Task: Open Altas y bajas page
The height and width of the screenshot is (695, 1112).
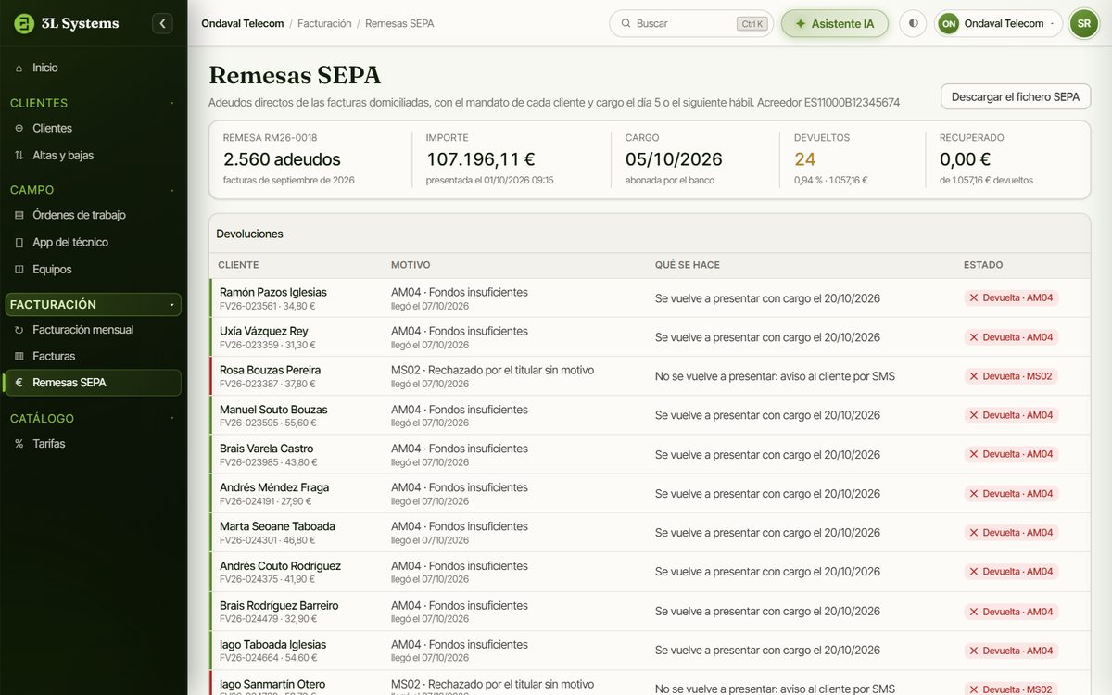Action: [x=93, y=155]
